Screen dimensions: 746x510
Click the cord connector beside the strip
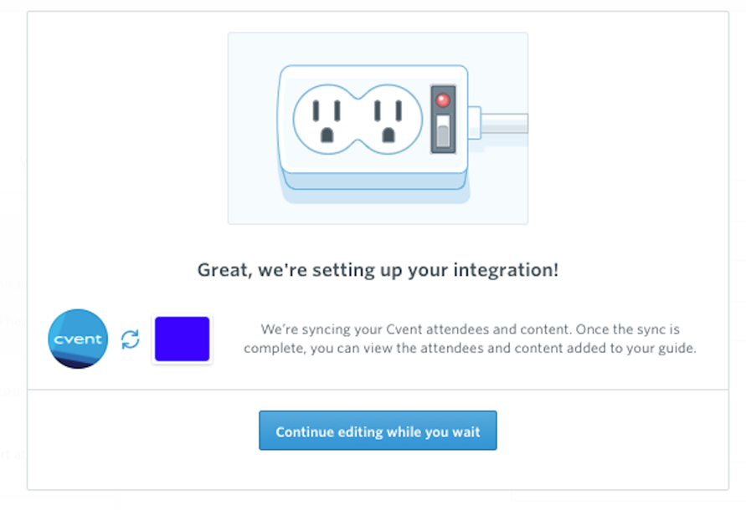click(x=474, y=123)
